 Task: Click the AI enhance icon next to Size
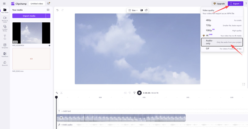click(x=146, y=10)
